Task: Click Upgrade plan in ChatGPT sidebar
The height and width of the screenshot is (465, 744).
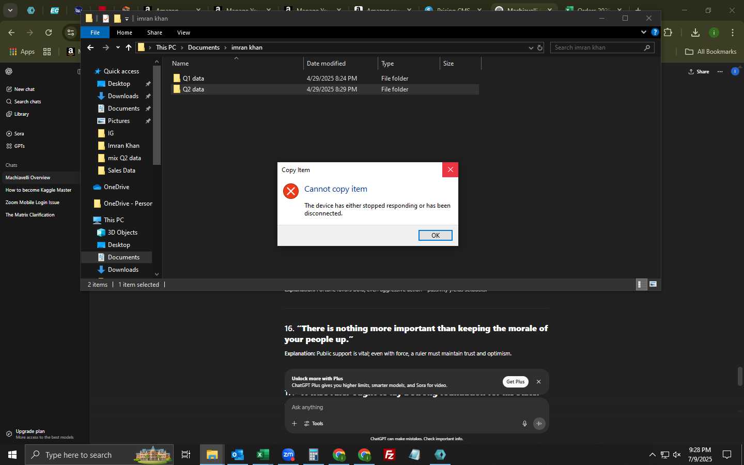Action: tap(40, 434)
